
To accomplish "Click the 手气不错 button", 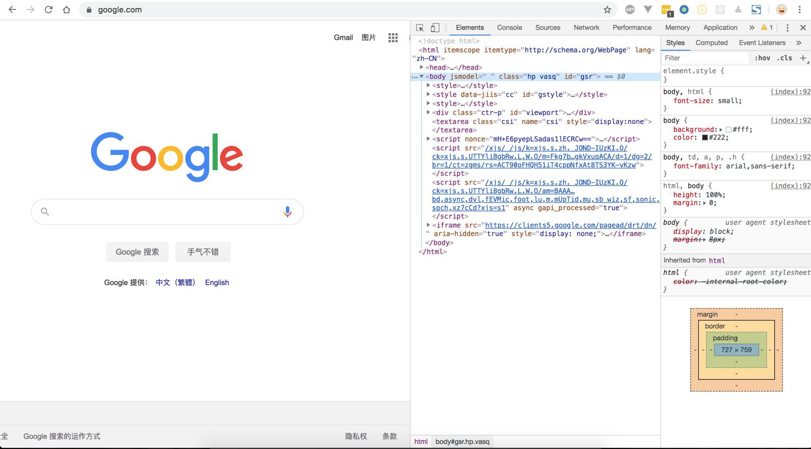I will coord(203,252).
